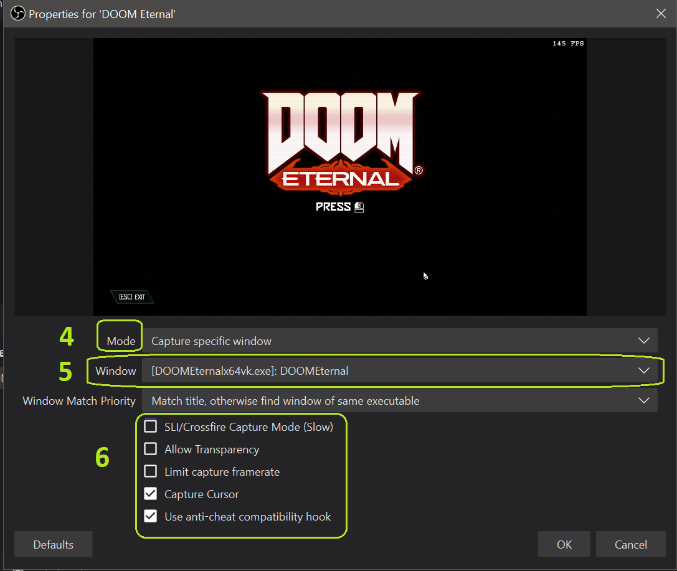Uncheck the Capture Cursor checkbox
The image size is (677, 571).
(x=150, y=494)
